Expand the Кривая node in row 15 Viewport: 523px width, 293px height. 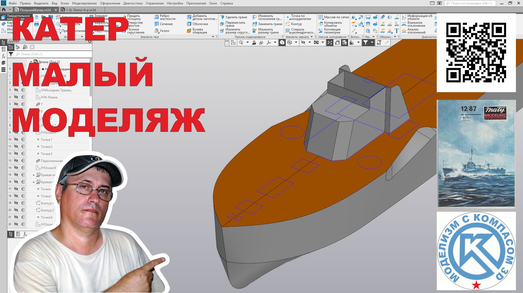tap(34, 175)
